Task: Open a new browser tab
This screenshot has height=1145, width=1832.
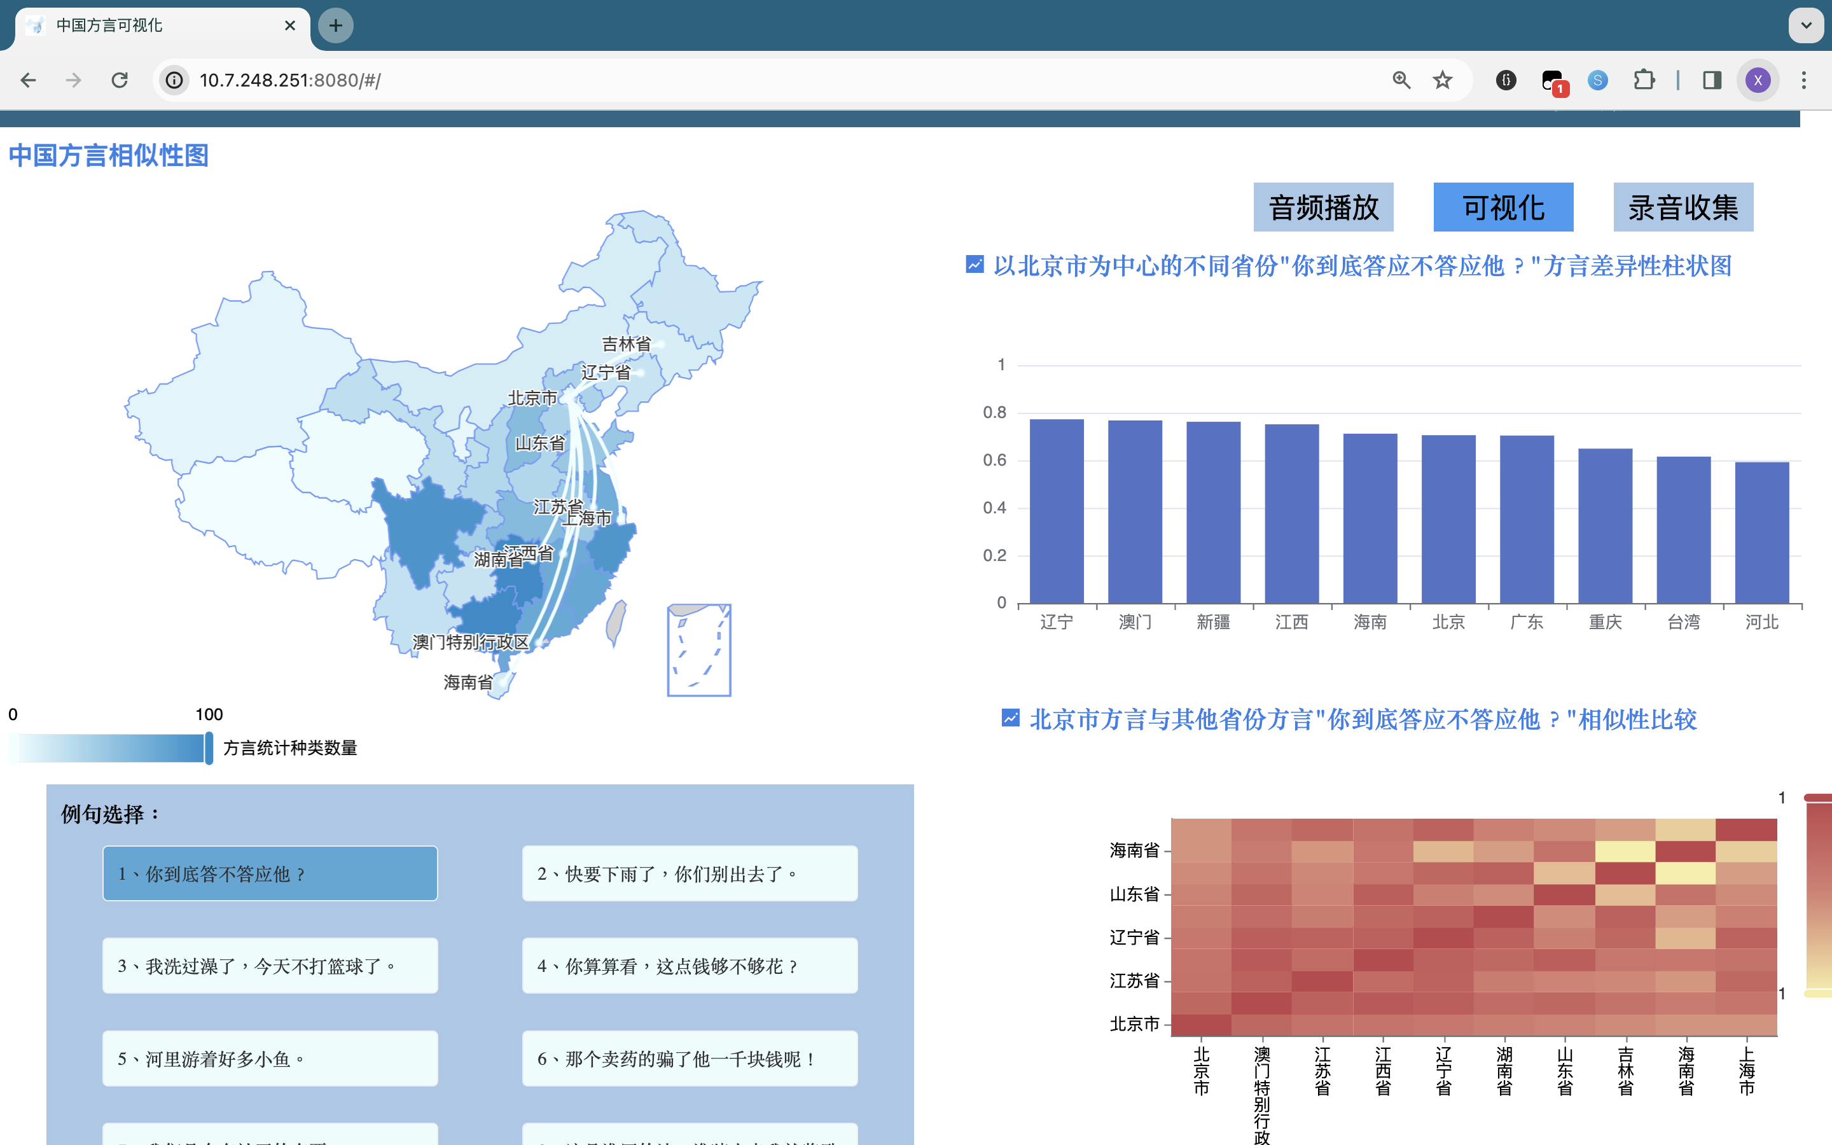Action: 335,25
